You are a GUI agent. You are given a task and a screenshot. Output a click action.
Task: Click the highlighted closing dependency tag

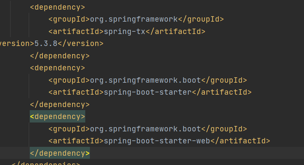[60, 153]
